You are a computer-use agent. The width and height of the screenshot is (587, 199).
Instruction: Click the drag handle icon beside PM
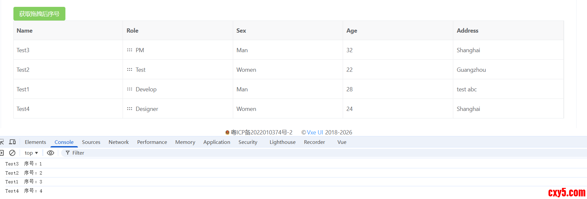(129, 50)
